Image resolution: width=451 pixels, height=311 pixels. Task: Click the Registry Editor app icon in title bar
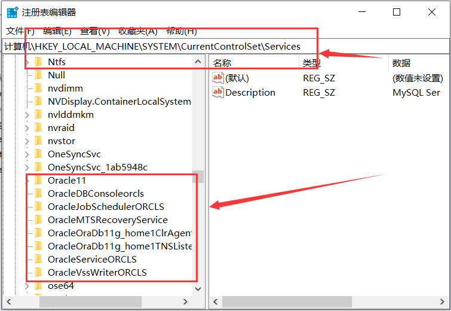(x=13, y=12)
